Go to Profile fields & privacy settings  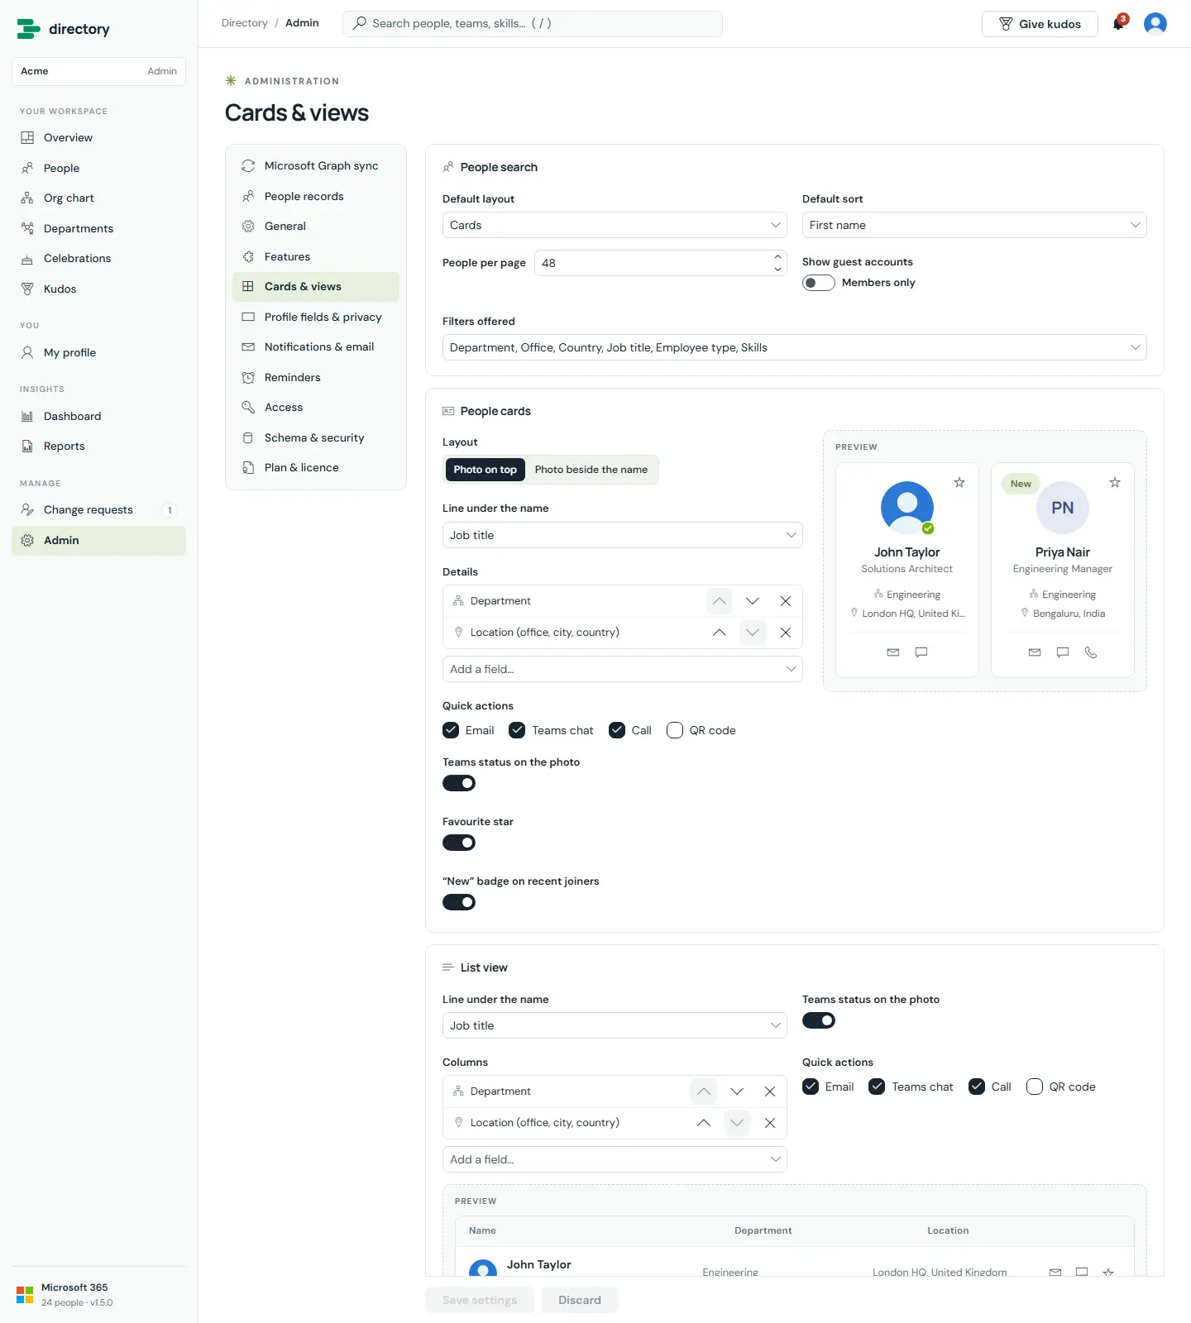point(316,317)
